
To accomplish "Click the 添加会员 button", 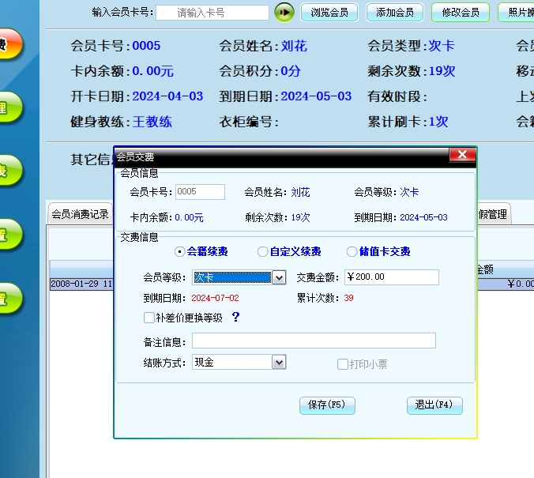I will [x=395, y=12].
